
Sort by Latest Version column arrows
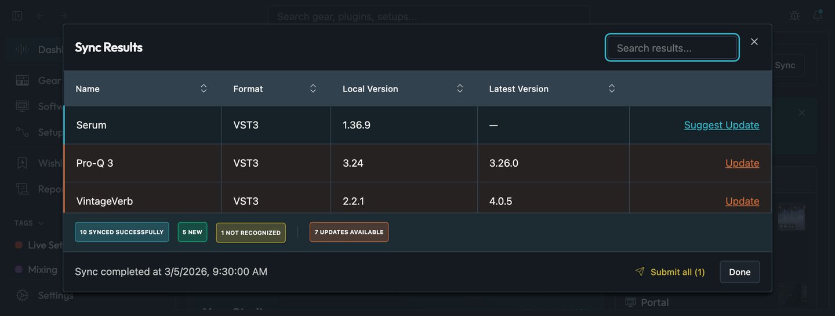(612, 89)
